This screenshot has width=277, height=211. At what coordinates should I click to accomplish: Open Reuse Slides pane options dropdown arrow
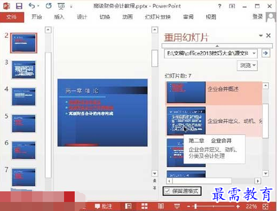click(260, 36)
